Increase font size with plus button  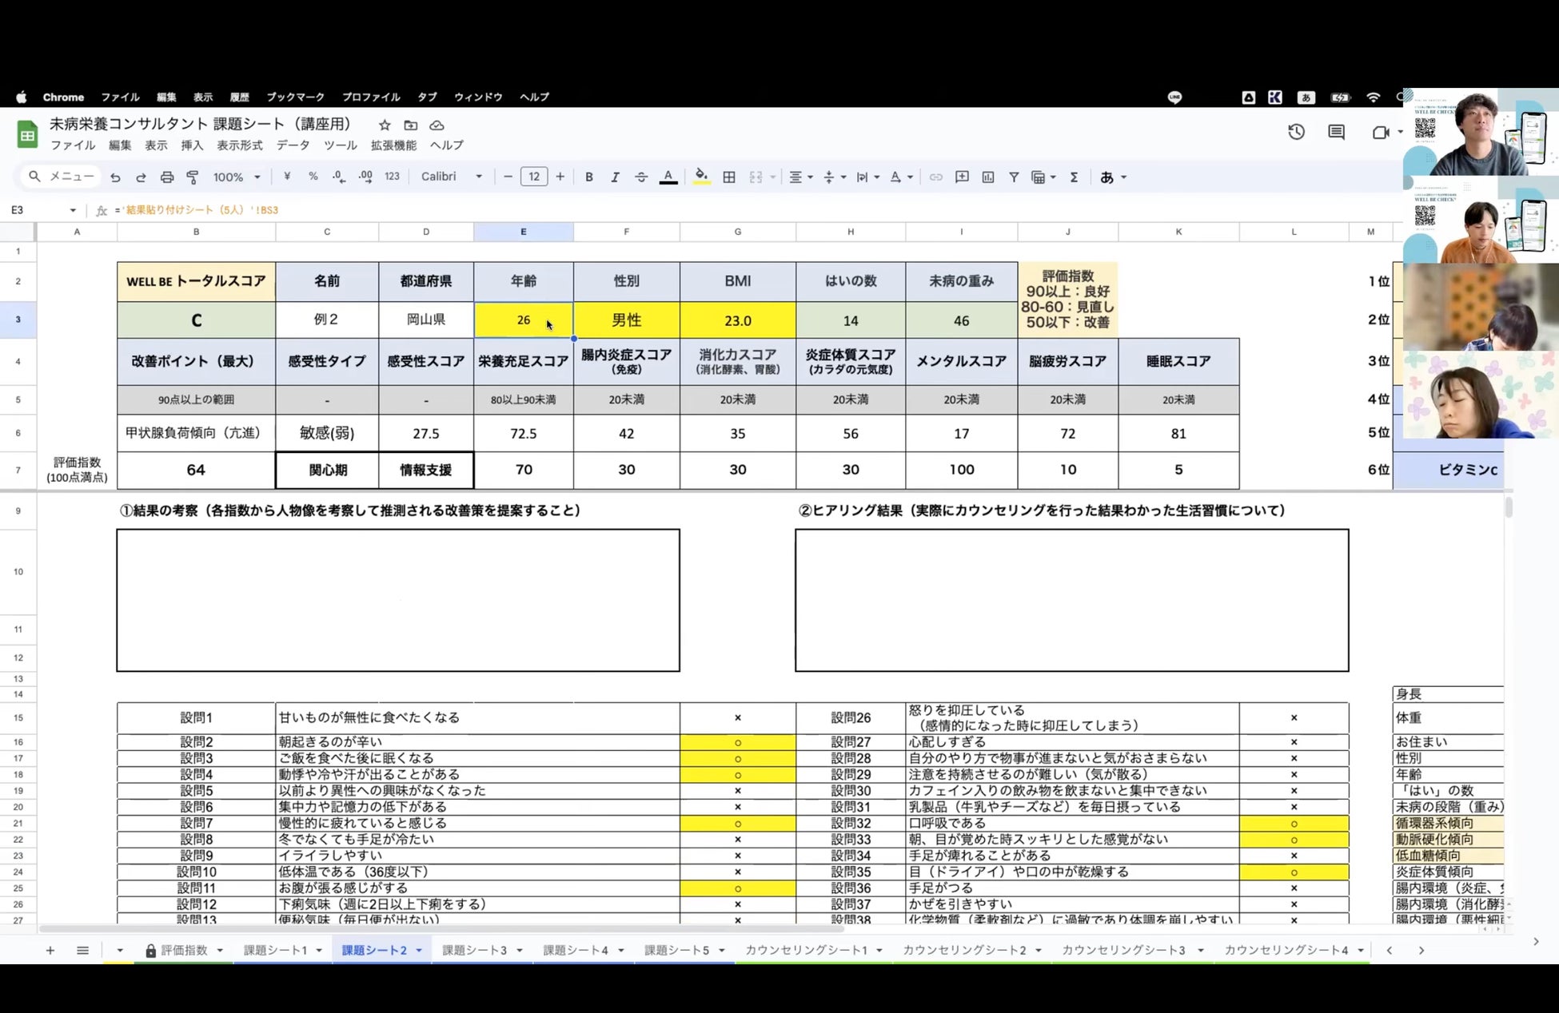pos(560,177)
